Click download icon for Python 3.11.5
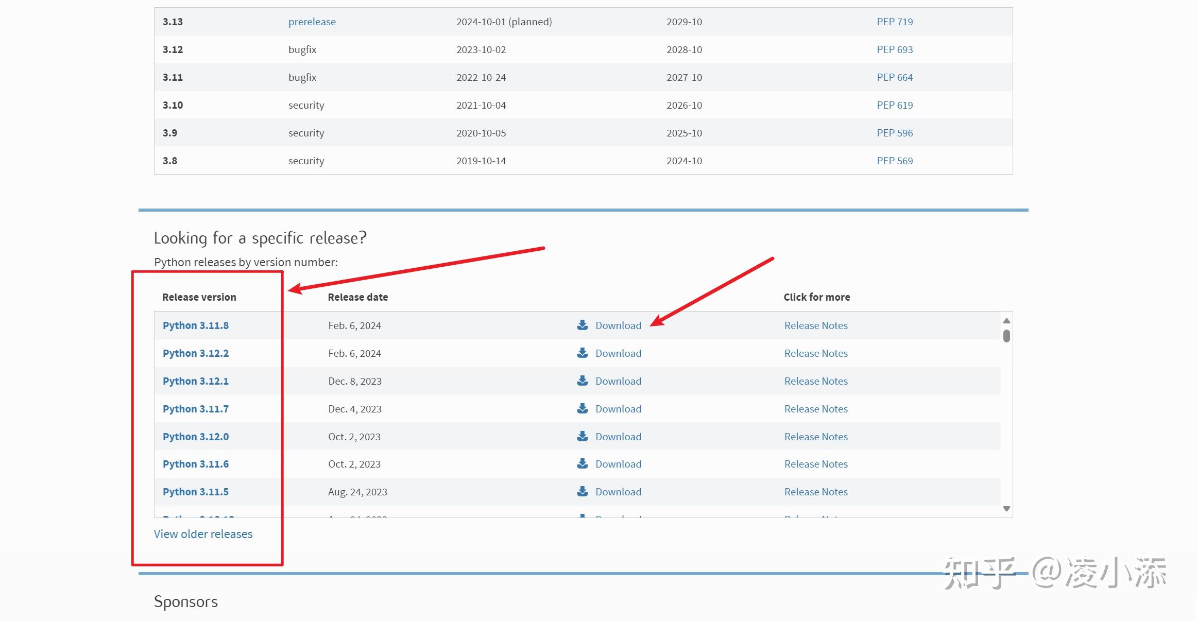This screenshot has width=1197, height=621. (x=582, y=491)
